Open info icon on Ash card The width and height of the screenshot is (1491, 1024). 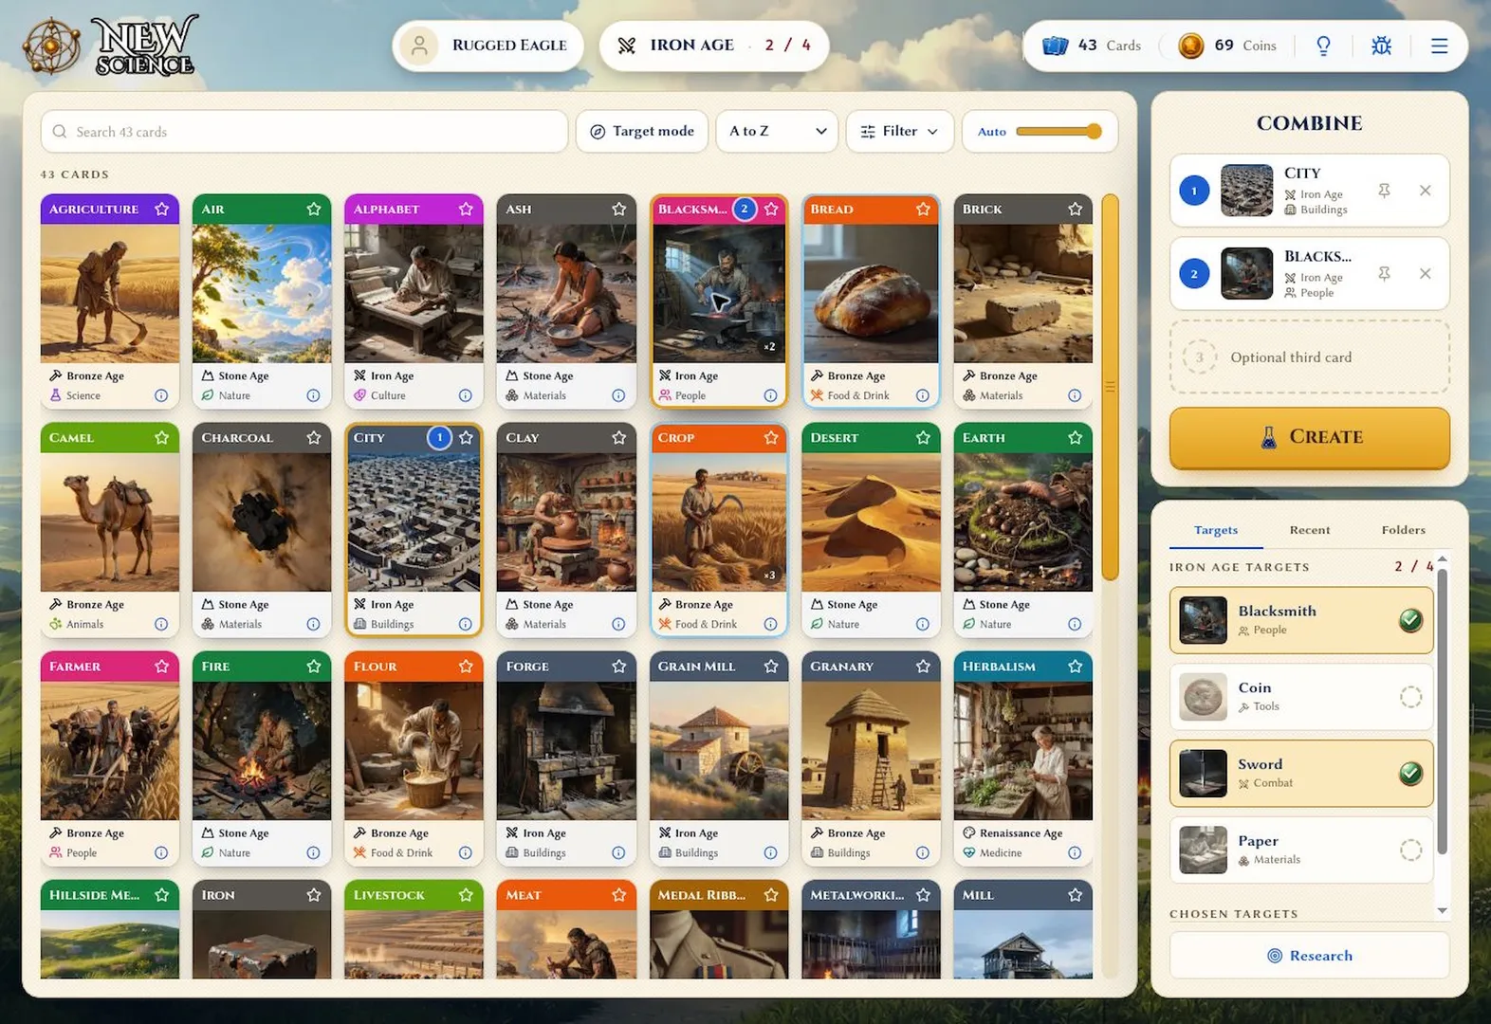pos(618,395)
